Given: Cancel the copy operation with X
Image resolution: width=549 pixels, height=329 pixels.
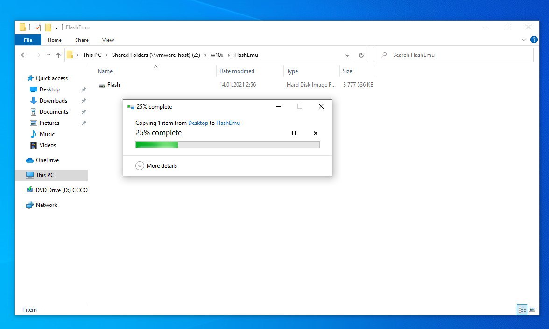Looking at the screenshot, I should click(x=316, y=133).
